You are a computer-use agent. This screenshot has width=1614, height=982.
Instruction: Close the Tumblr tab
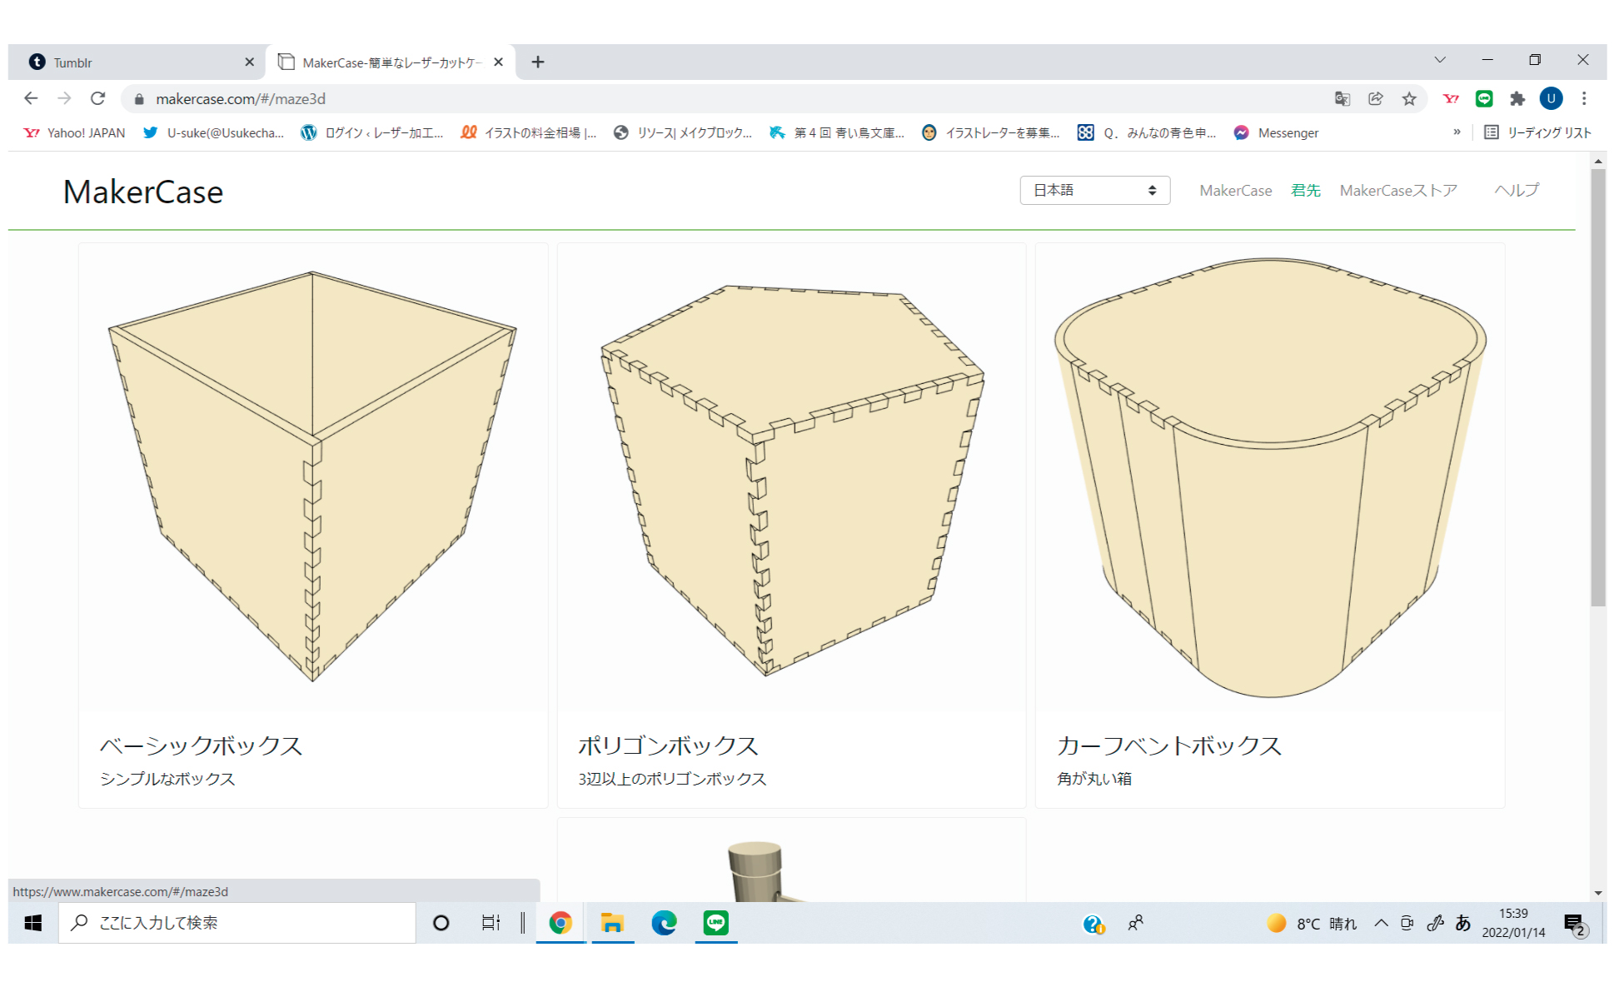[x=249, y=62]
